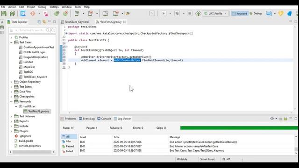The width and height of the screenshot is (299, 168).
Task: Expand the Checkpoints folder
Action: pos(11,97)
